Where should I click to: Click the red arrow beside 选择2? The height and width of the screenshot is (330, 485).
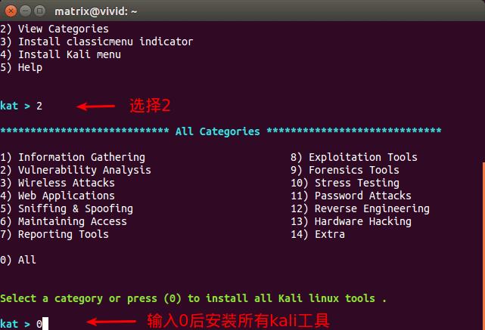[x=96, y=106]
